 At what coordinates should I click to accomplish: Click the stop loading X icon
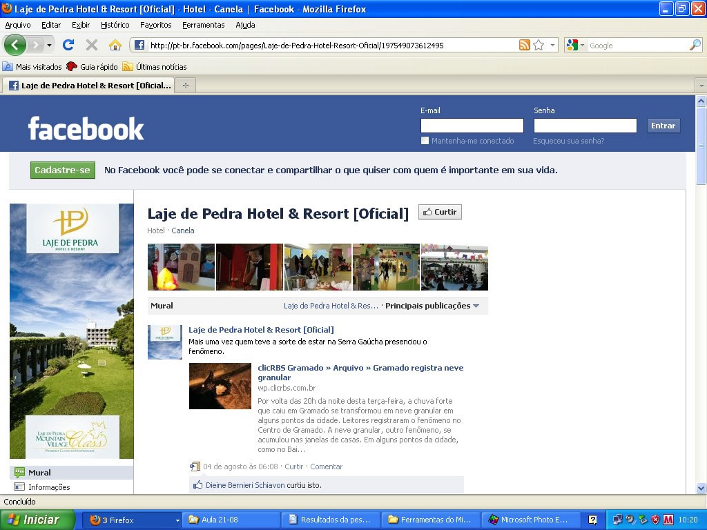92,45
